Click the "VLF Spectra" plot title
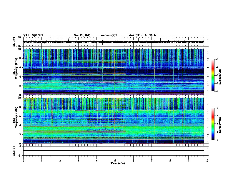Screen dimensions: 233x180 (33, 35)
